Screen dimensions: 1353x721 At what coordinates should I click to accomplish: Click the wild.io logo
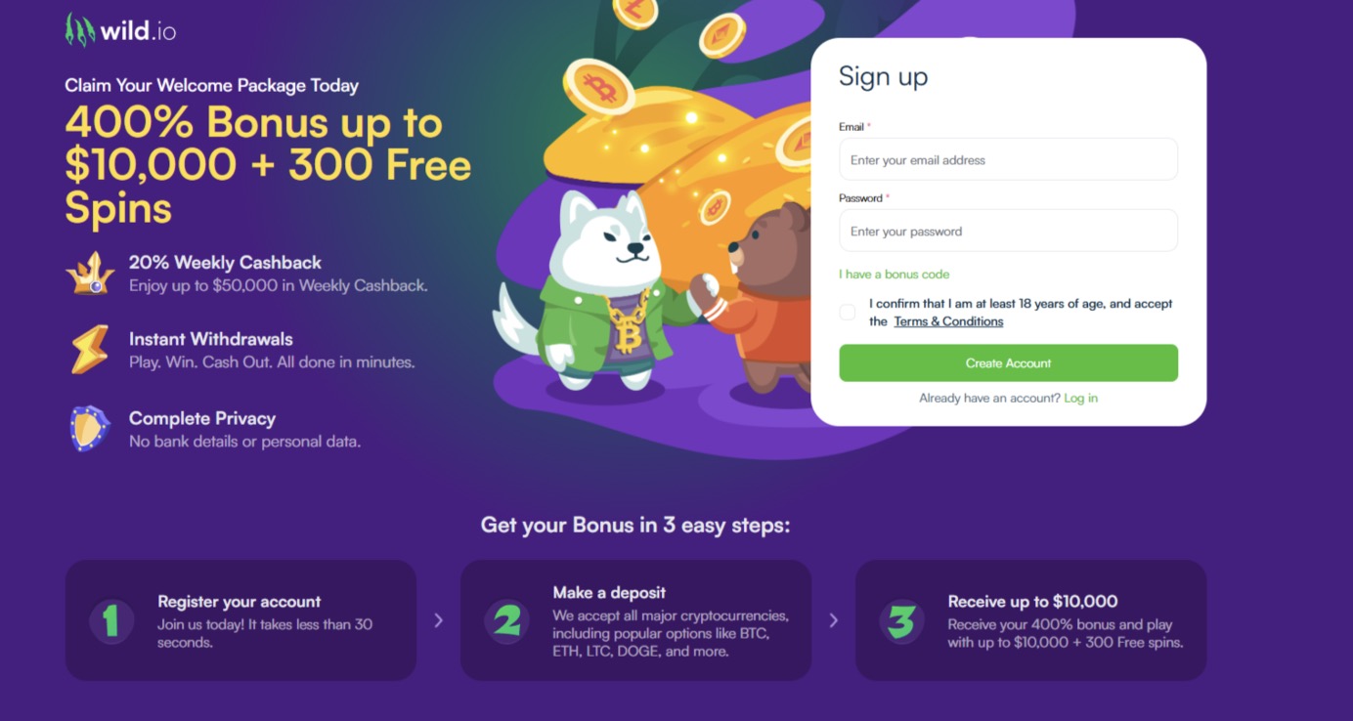[120, 29]
